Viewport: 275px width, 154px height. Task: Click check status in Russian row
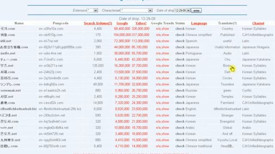[180, 90]
